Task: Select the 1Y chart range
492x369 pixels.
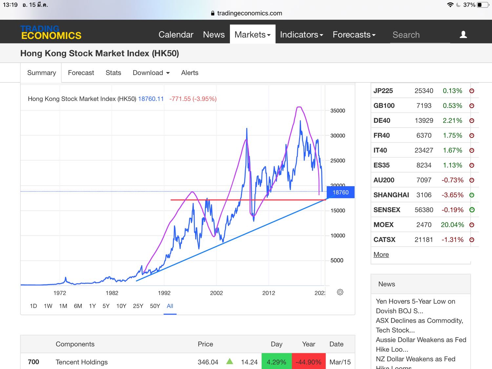Action: [x=92, y=306]
